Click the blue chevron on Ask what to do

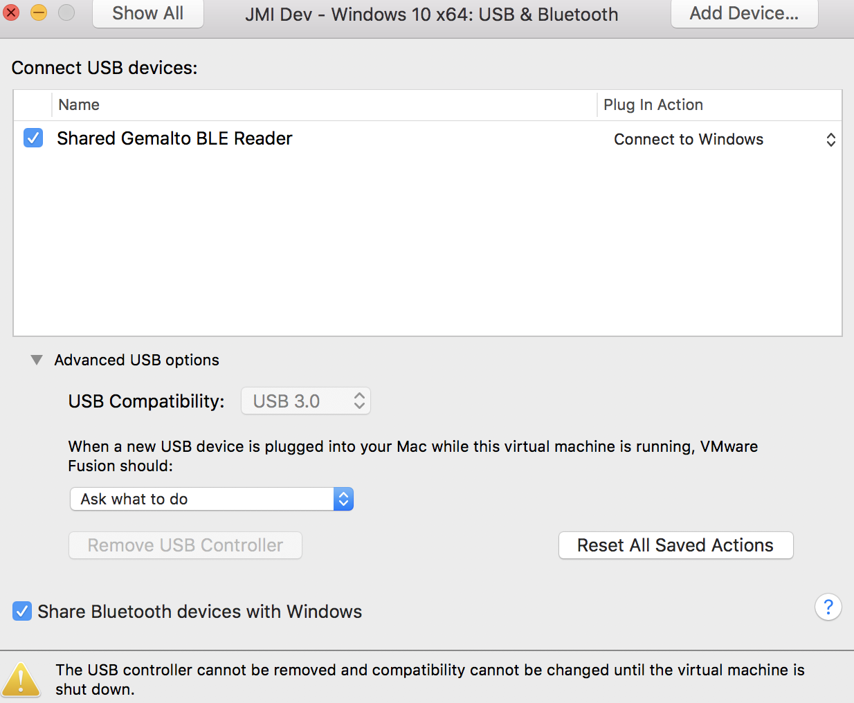coord(344,499)
